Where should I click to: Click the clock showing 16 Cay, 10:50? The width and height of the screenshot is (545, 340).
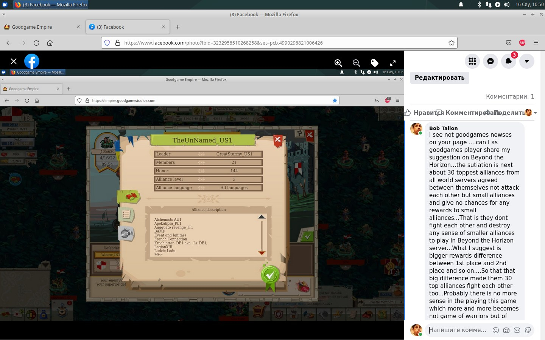529,5
